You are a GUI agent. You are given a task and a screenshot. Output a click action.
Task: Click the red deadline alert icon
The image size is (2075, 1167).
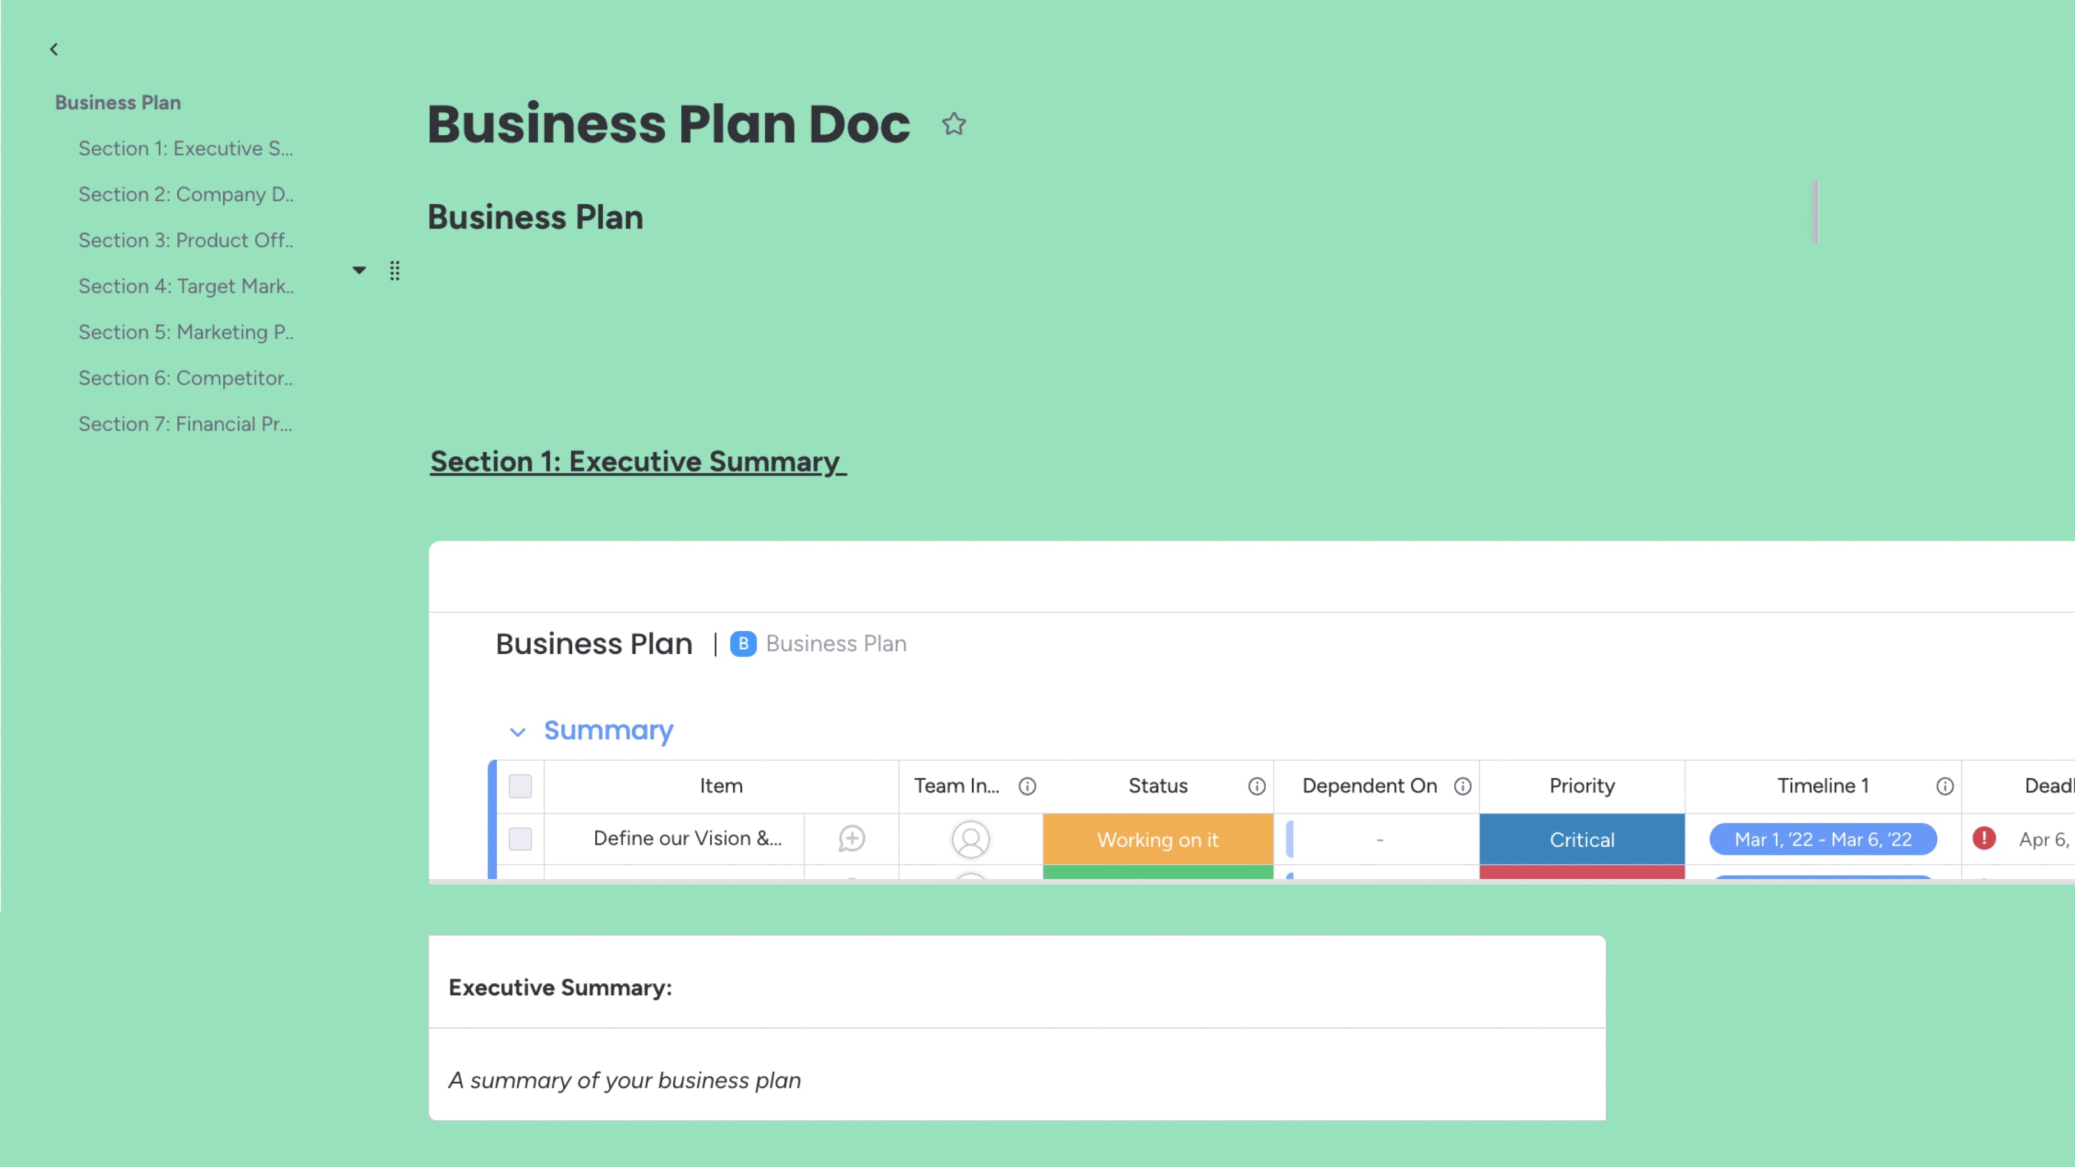click(1984, 838)
